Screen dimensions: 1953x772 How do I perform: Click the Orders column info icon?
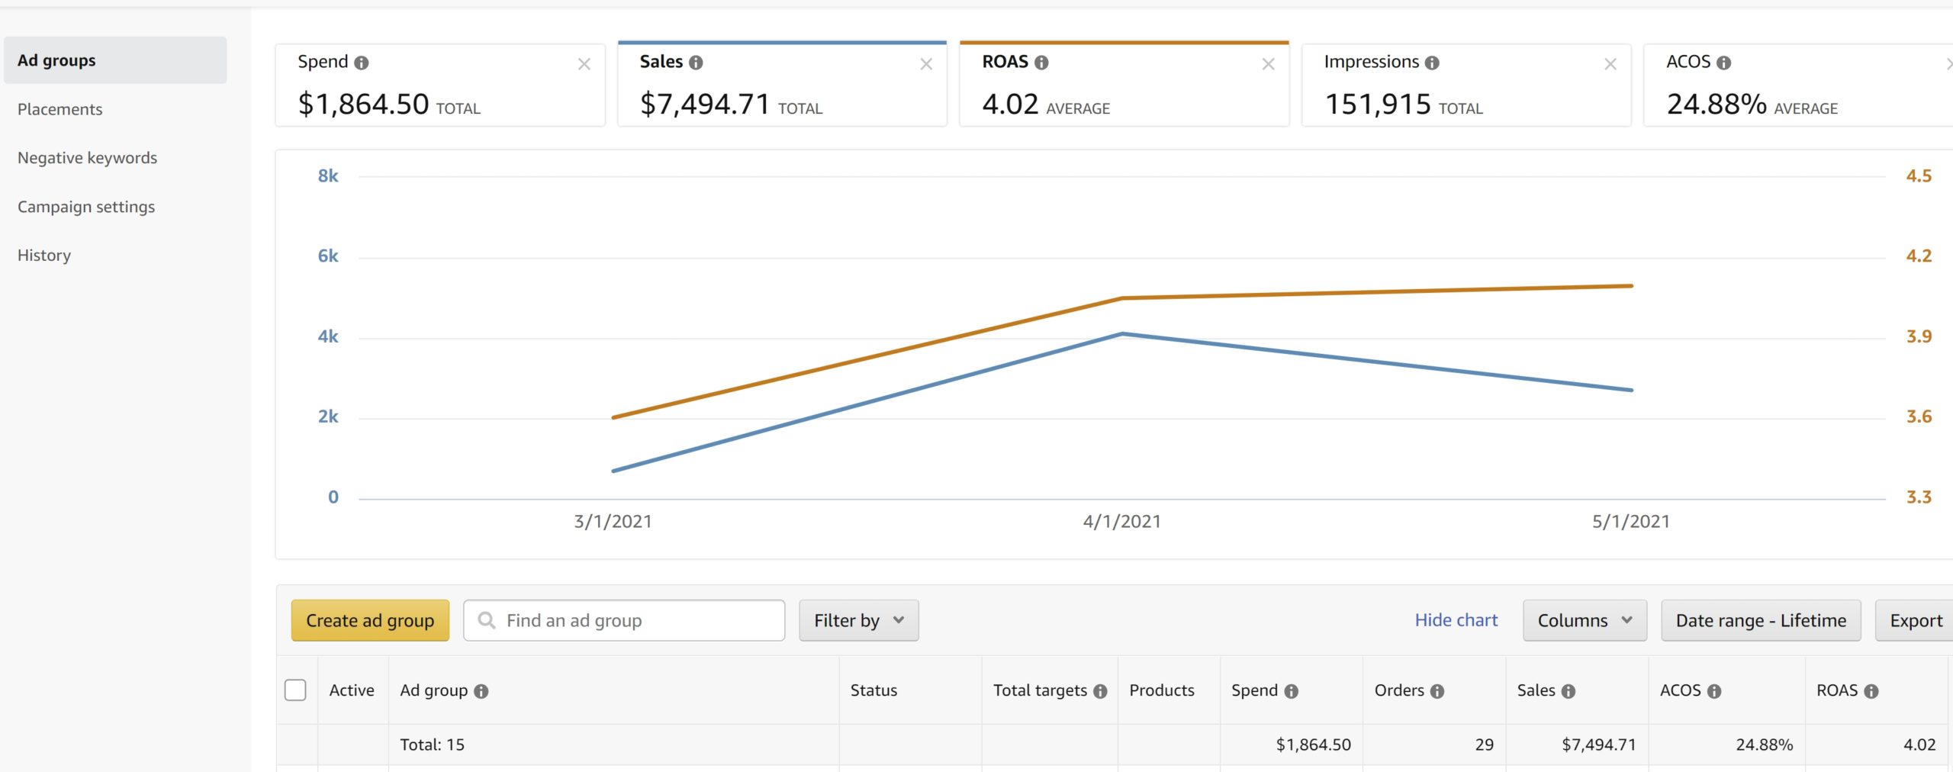coord(1437,692)
